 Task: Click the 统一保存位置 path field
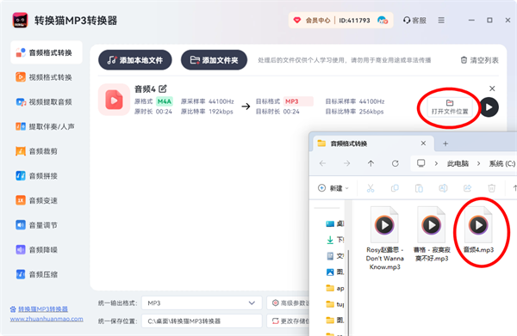coord(202,321)
